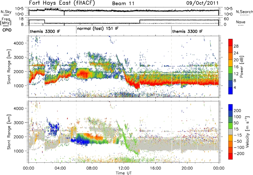
Task: Click the 'N.Sky' axis label
Action: point(6,12)
